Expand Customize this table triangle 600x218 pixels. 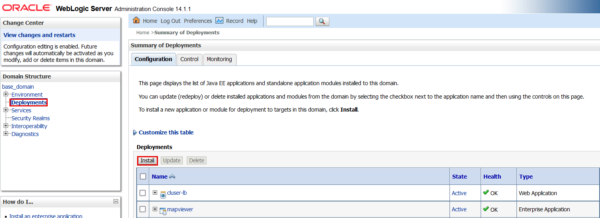coord(135,133)
